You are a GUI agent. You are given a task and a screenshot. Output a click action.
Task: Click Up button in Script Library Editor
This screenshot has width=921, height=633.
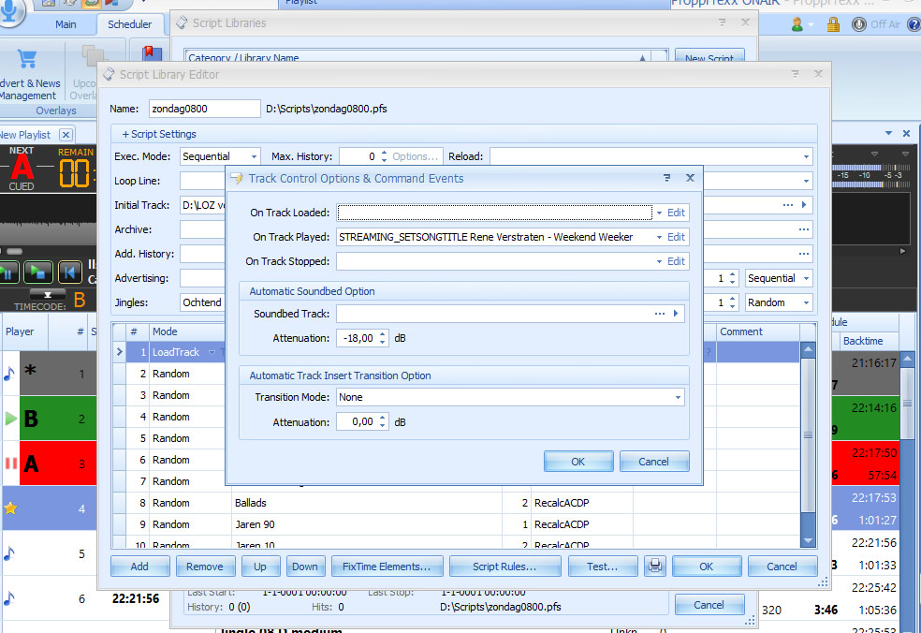(259, 566)
